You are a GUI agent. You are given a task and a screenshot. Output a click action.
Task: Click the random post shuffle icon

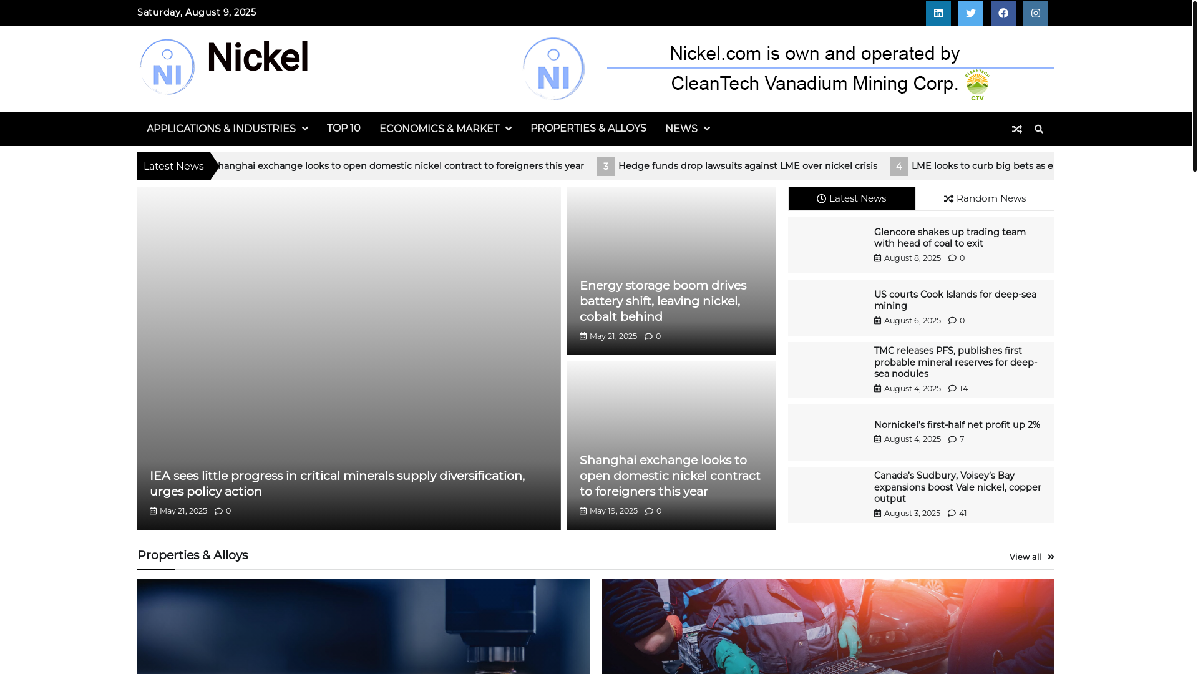coord(1016,129)
